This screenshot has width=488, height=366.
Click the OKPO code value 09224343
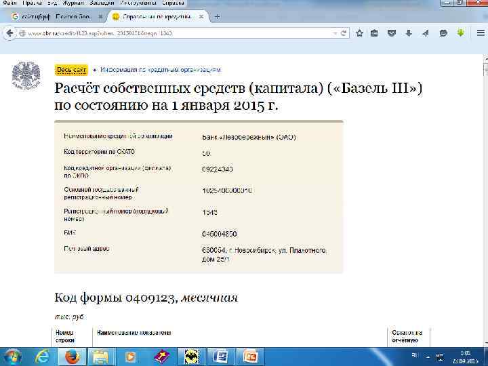coord(218,169)
